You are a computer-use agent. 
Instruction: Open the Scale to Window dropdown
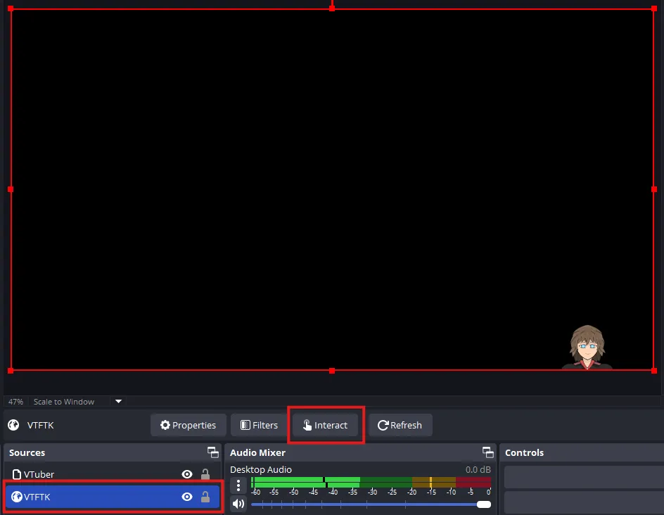tap(118, 402)
